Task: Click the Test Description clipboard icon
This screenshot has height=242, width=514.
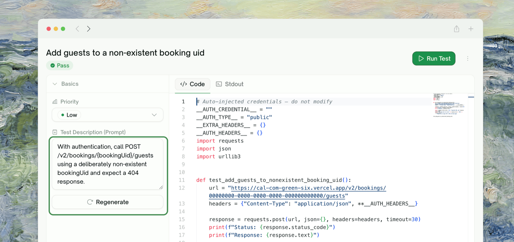Action: point(55,132)
